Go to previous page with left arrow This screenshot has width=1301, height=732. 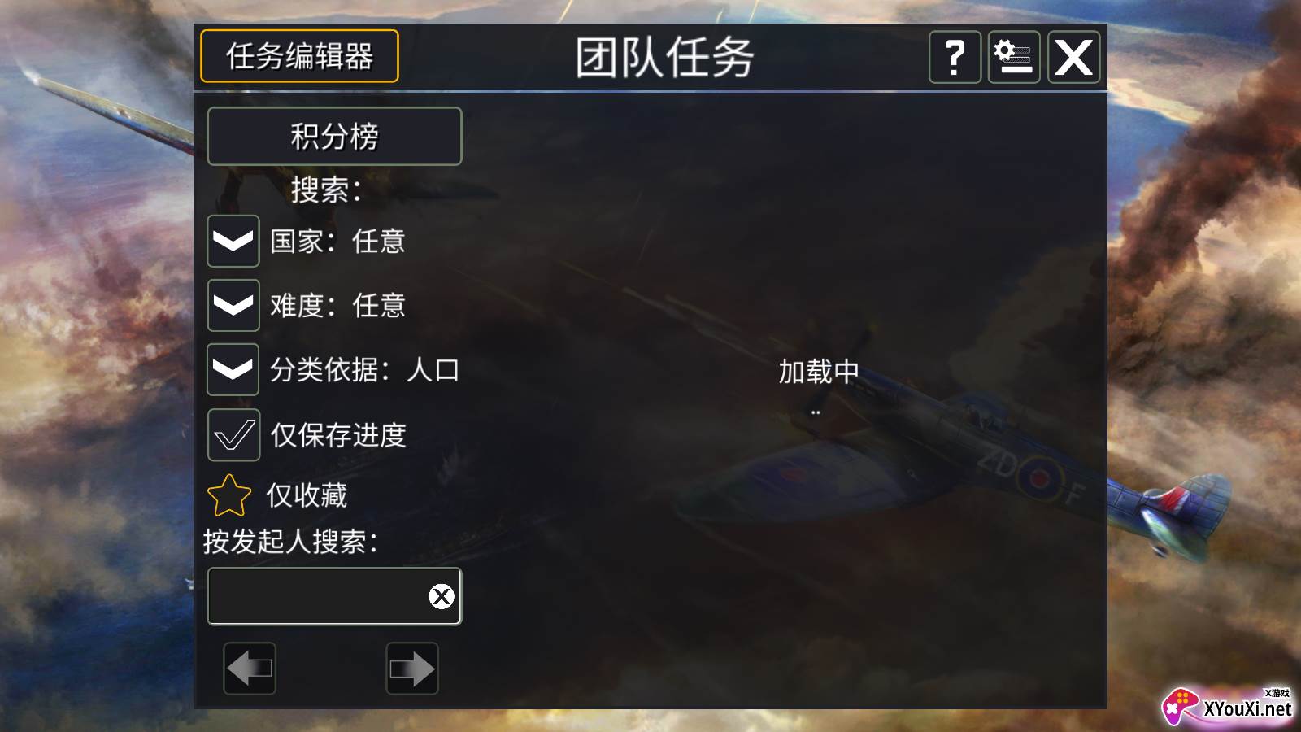250,669
